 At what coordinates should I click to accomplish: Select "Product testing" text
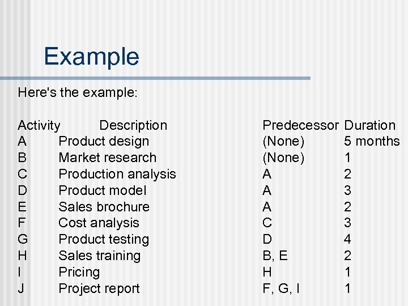coord(104,240)
